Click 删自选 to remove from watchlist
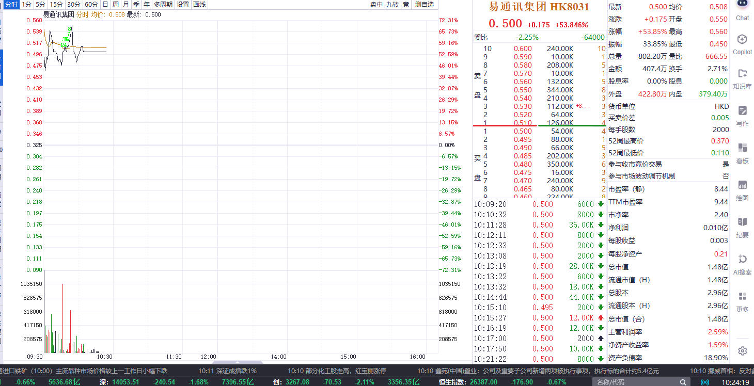The height and width of the screenshot is (386, 754). tap(425, 5)
